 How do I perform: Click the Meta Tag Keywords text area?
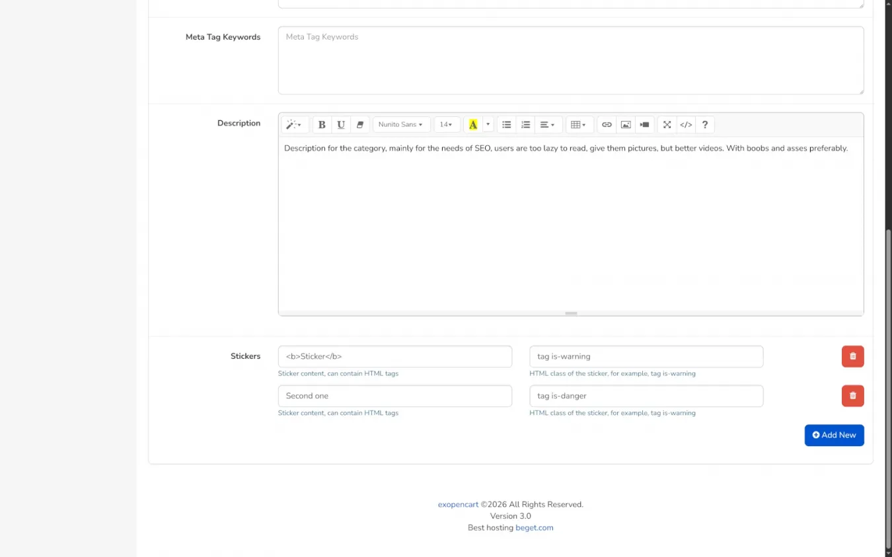click(570, 61)
